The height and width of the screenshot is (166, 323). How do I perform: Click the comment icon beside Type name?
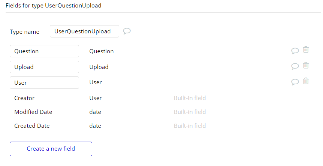127,31
